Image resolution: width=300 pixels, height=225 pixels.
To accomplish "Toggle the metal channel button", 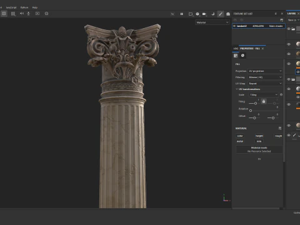I will click(x=240, y=141).
